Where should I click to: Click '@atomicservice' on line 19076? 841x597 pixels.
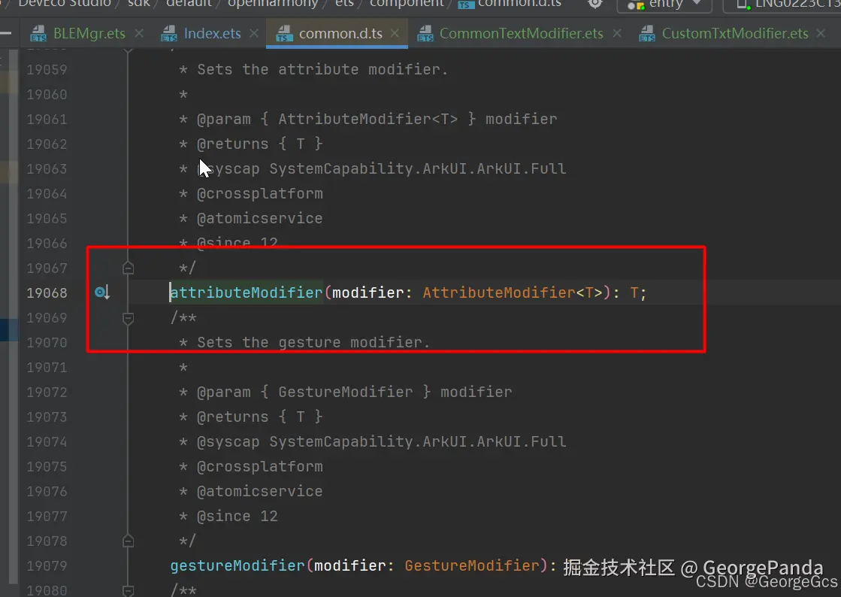259,491
